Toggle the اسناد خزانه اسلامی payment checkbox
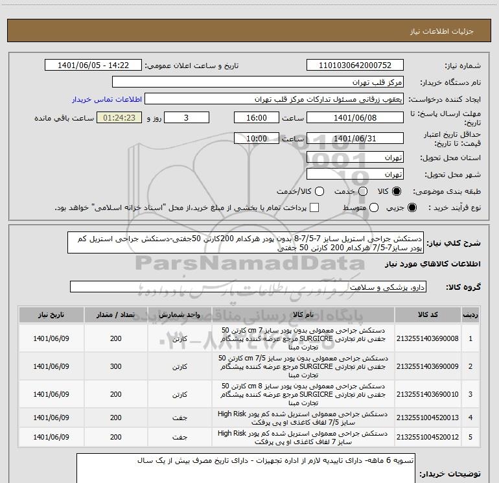Screen dimensions: 499x483 [314, 207]
